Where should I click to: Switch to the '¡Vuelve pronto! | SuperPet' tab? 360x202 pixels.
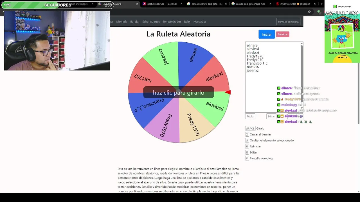click(295, 4)
